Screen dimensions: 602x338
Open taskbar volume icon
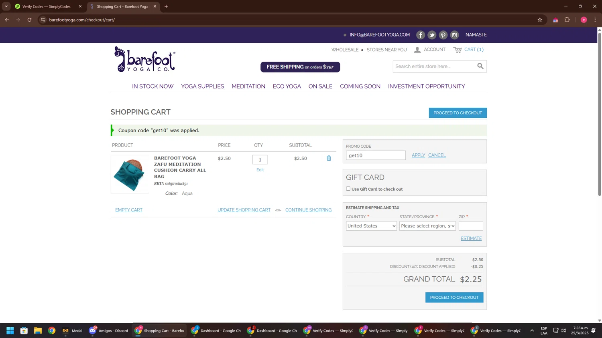[563, 330]
